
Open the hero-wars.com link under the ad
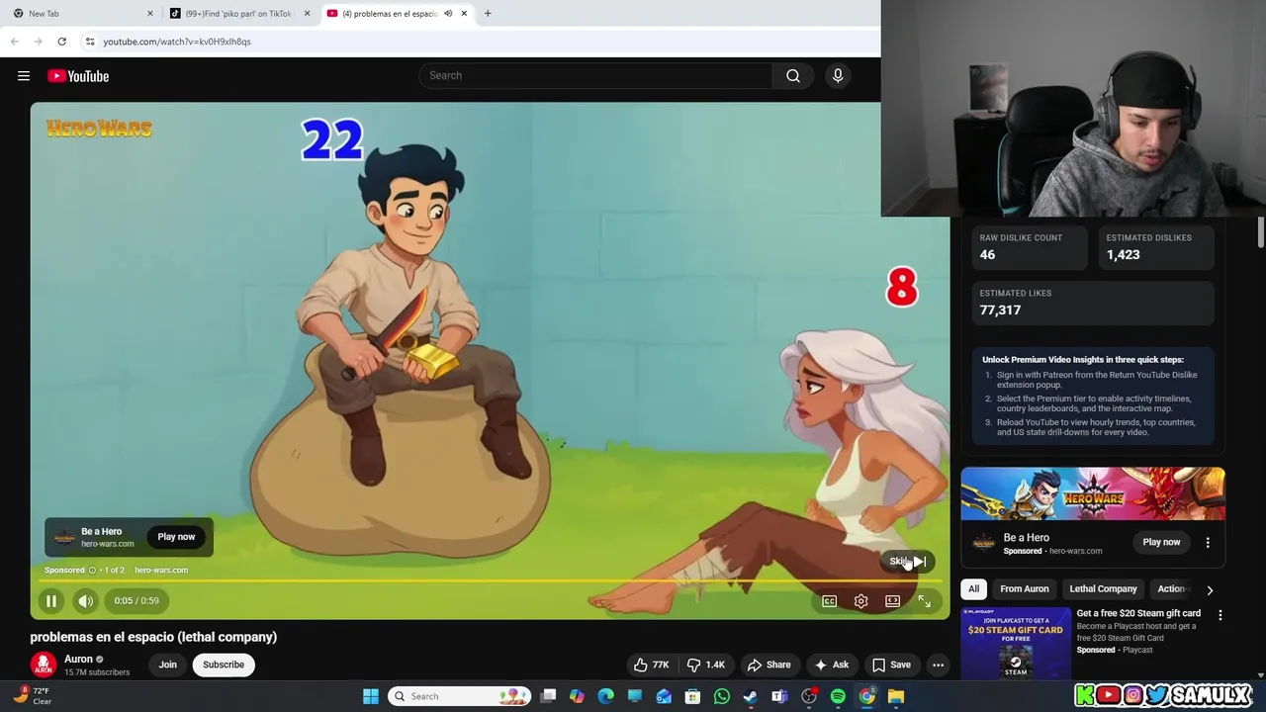click(x=161, y=570)
